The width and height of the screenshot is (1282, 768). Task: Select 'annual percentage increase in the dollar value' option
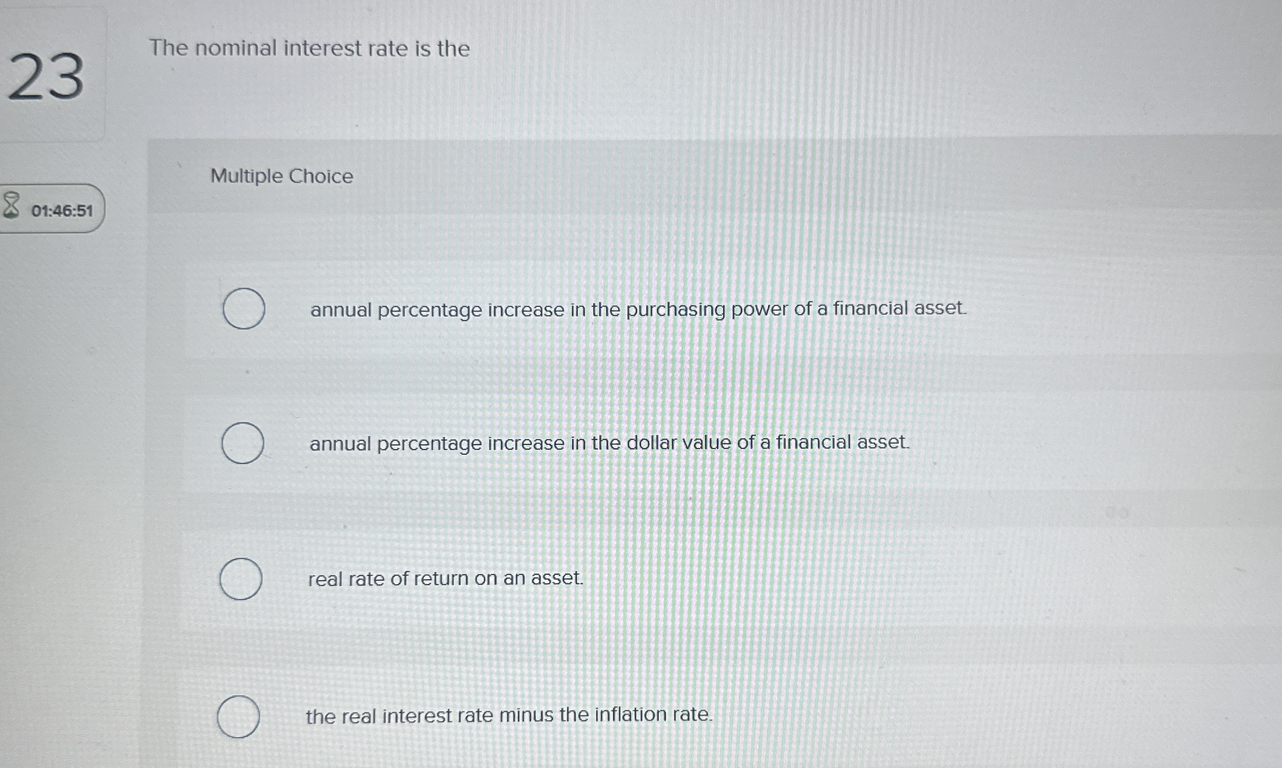(242, 443)
